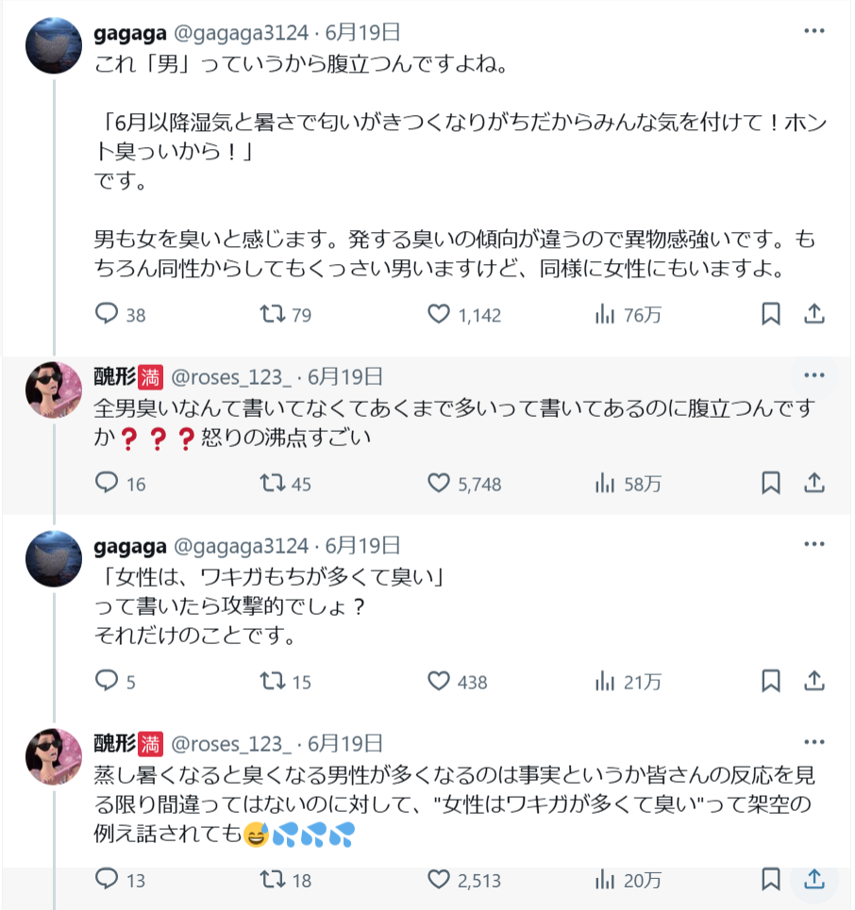Open more options on ワキガもち tweet
This screenshot has height=910, width=855.
(x=814, y=545)
